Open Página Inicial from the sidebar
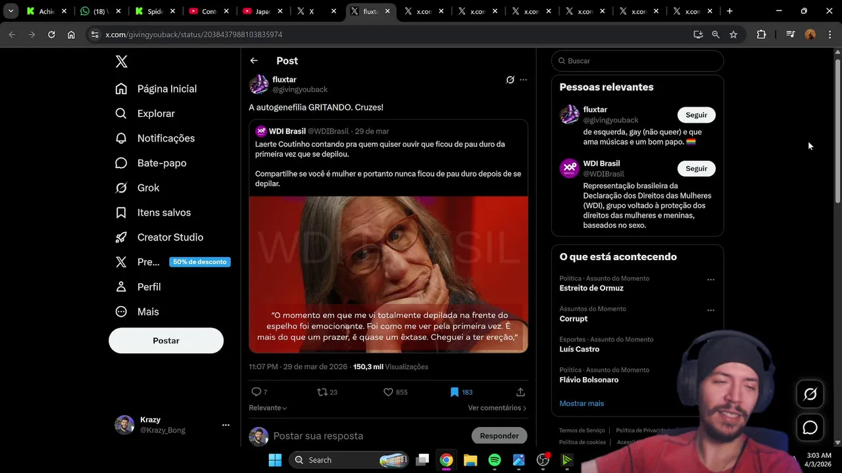 click(156, 89)
